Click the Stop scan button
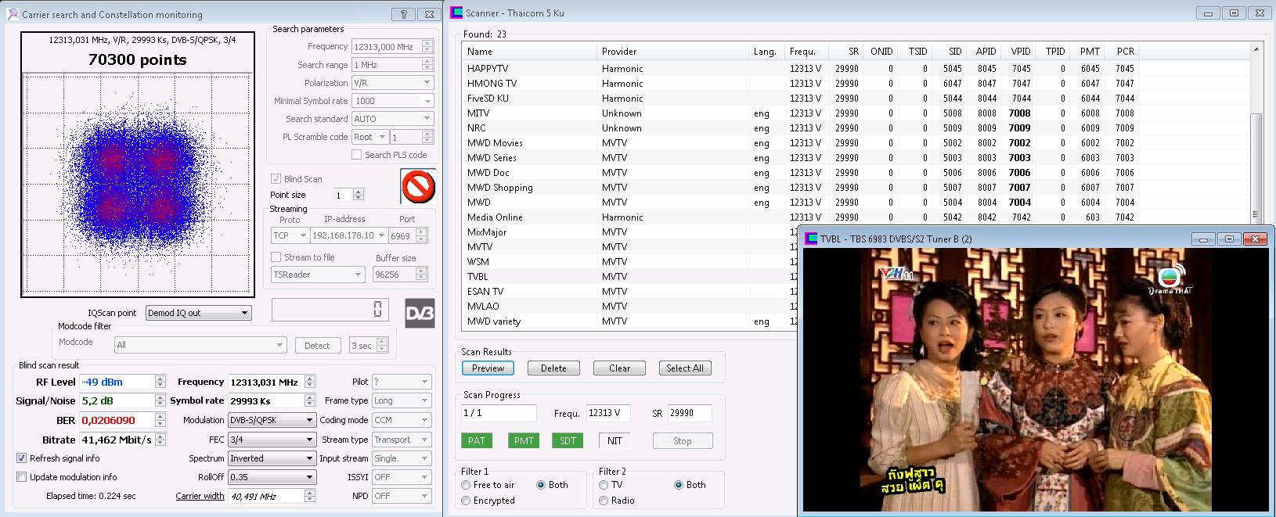 tap(683, 441)
